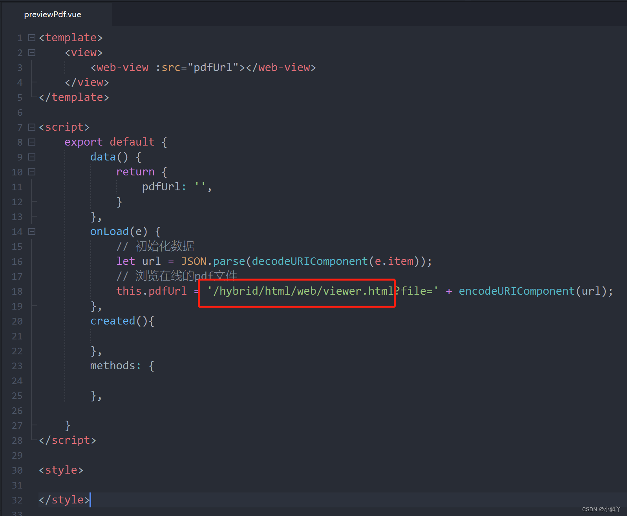The image size is (627, 516).
Task: Click the '/hybrid/html/web/viewer.html' path string
Action: (x=303, y=291)
